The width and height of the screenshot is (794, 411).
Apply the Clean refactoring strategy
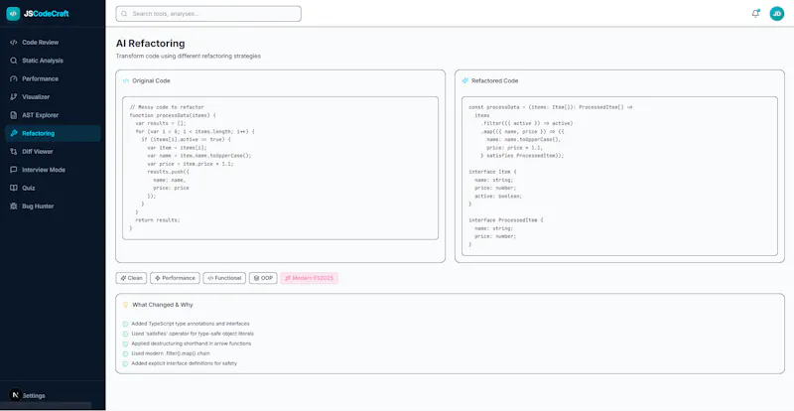pyautogui.click(x=131, y=278)
